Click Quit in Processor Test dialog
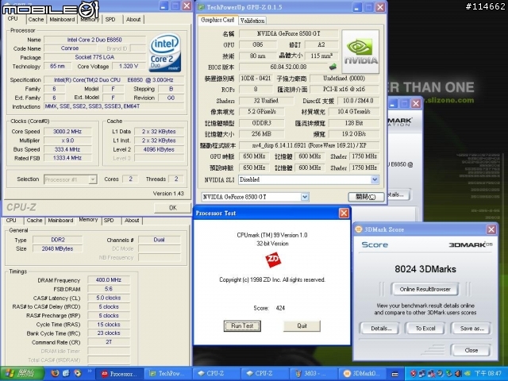Screen dimensions: 508x381 (x=302, y=326)
